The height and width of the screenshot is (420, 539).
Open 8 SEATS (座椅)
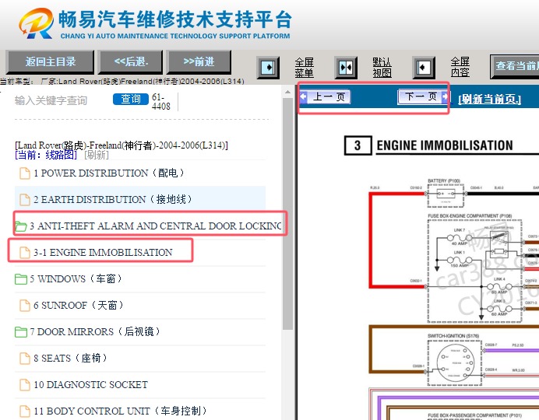pyautogui.click(x=70, y=358)
